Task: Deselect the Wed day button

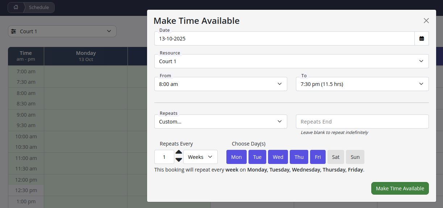Action: pyautogui.click(x=278, y=157)
